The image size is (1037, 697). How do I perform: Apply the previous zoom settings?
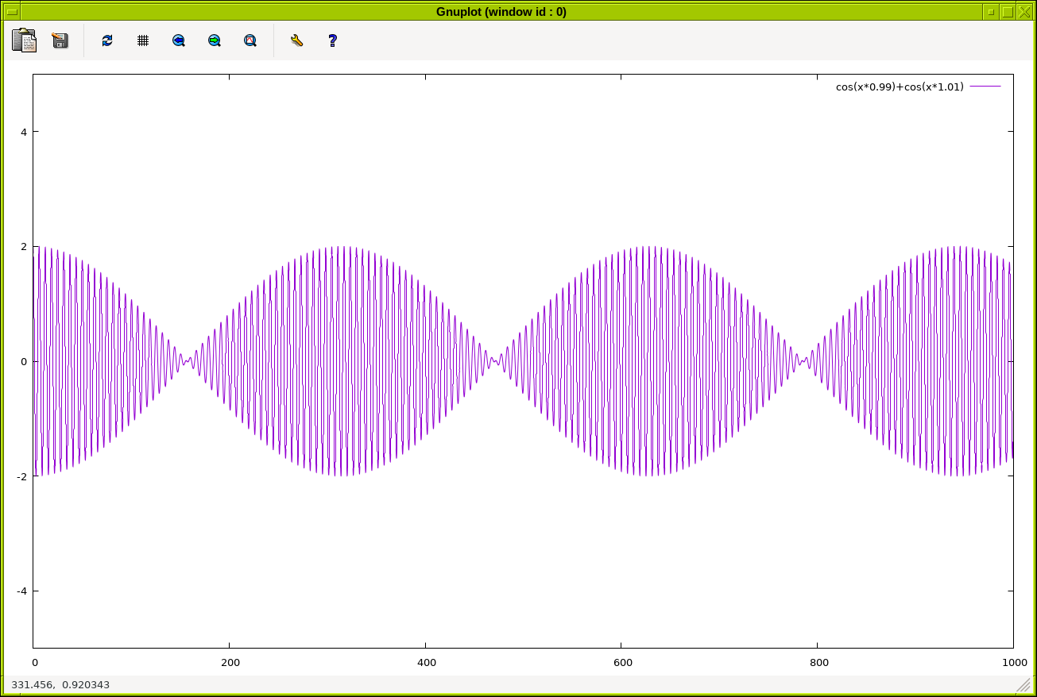[179, 40]
